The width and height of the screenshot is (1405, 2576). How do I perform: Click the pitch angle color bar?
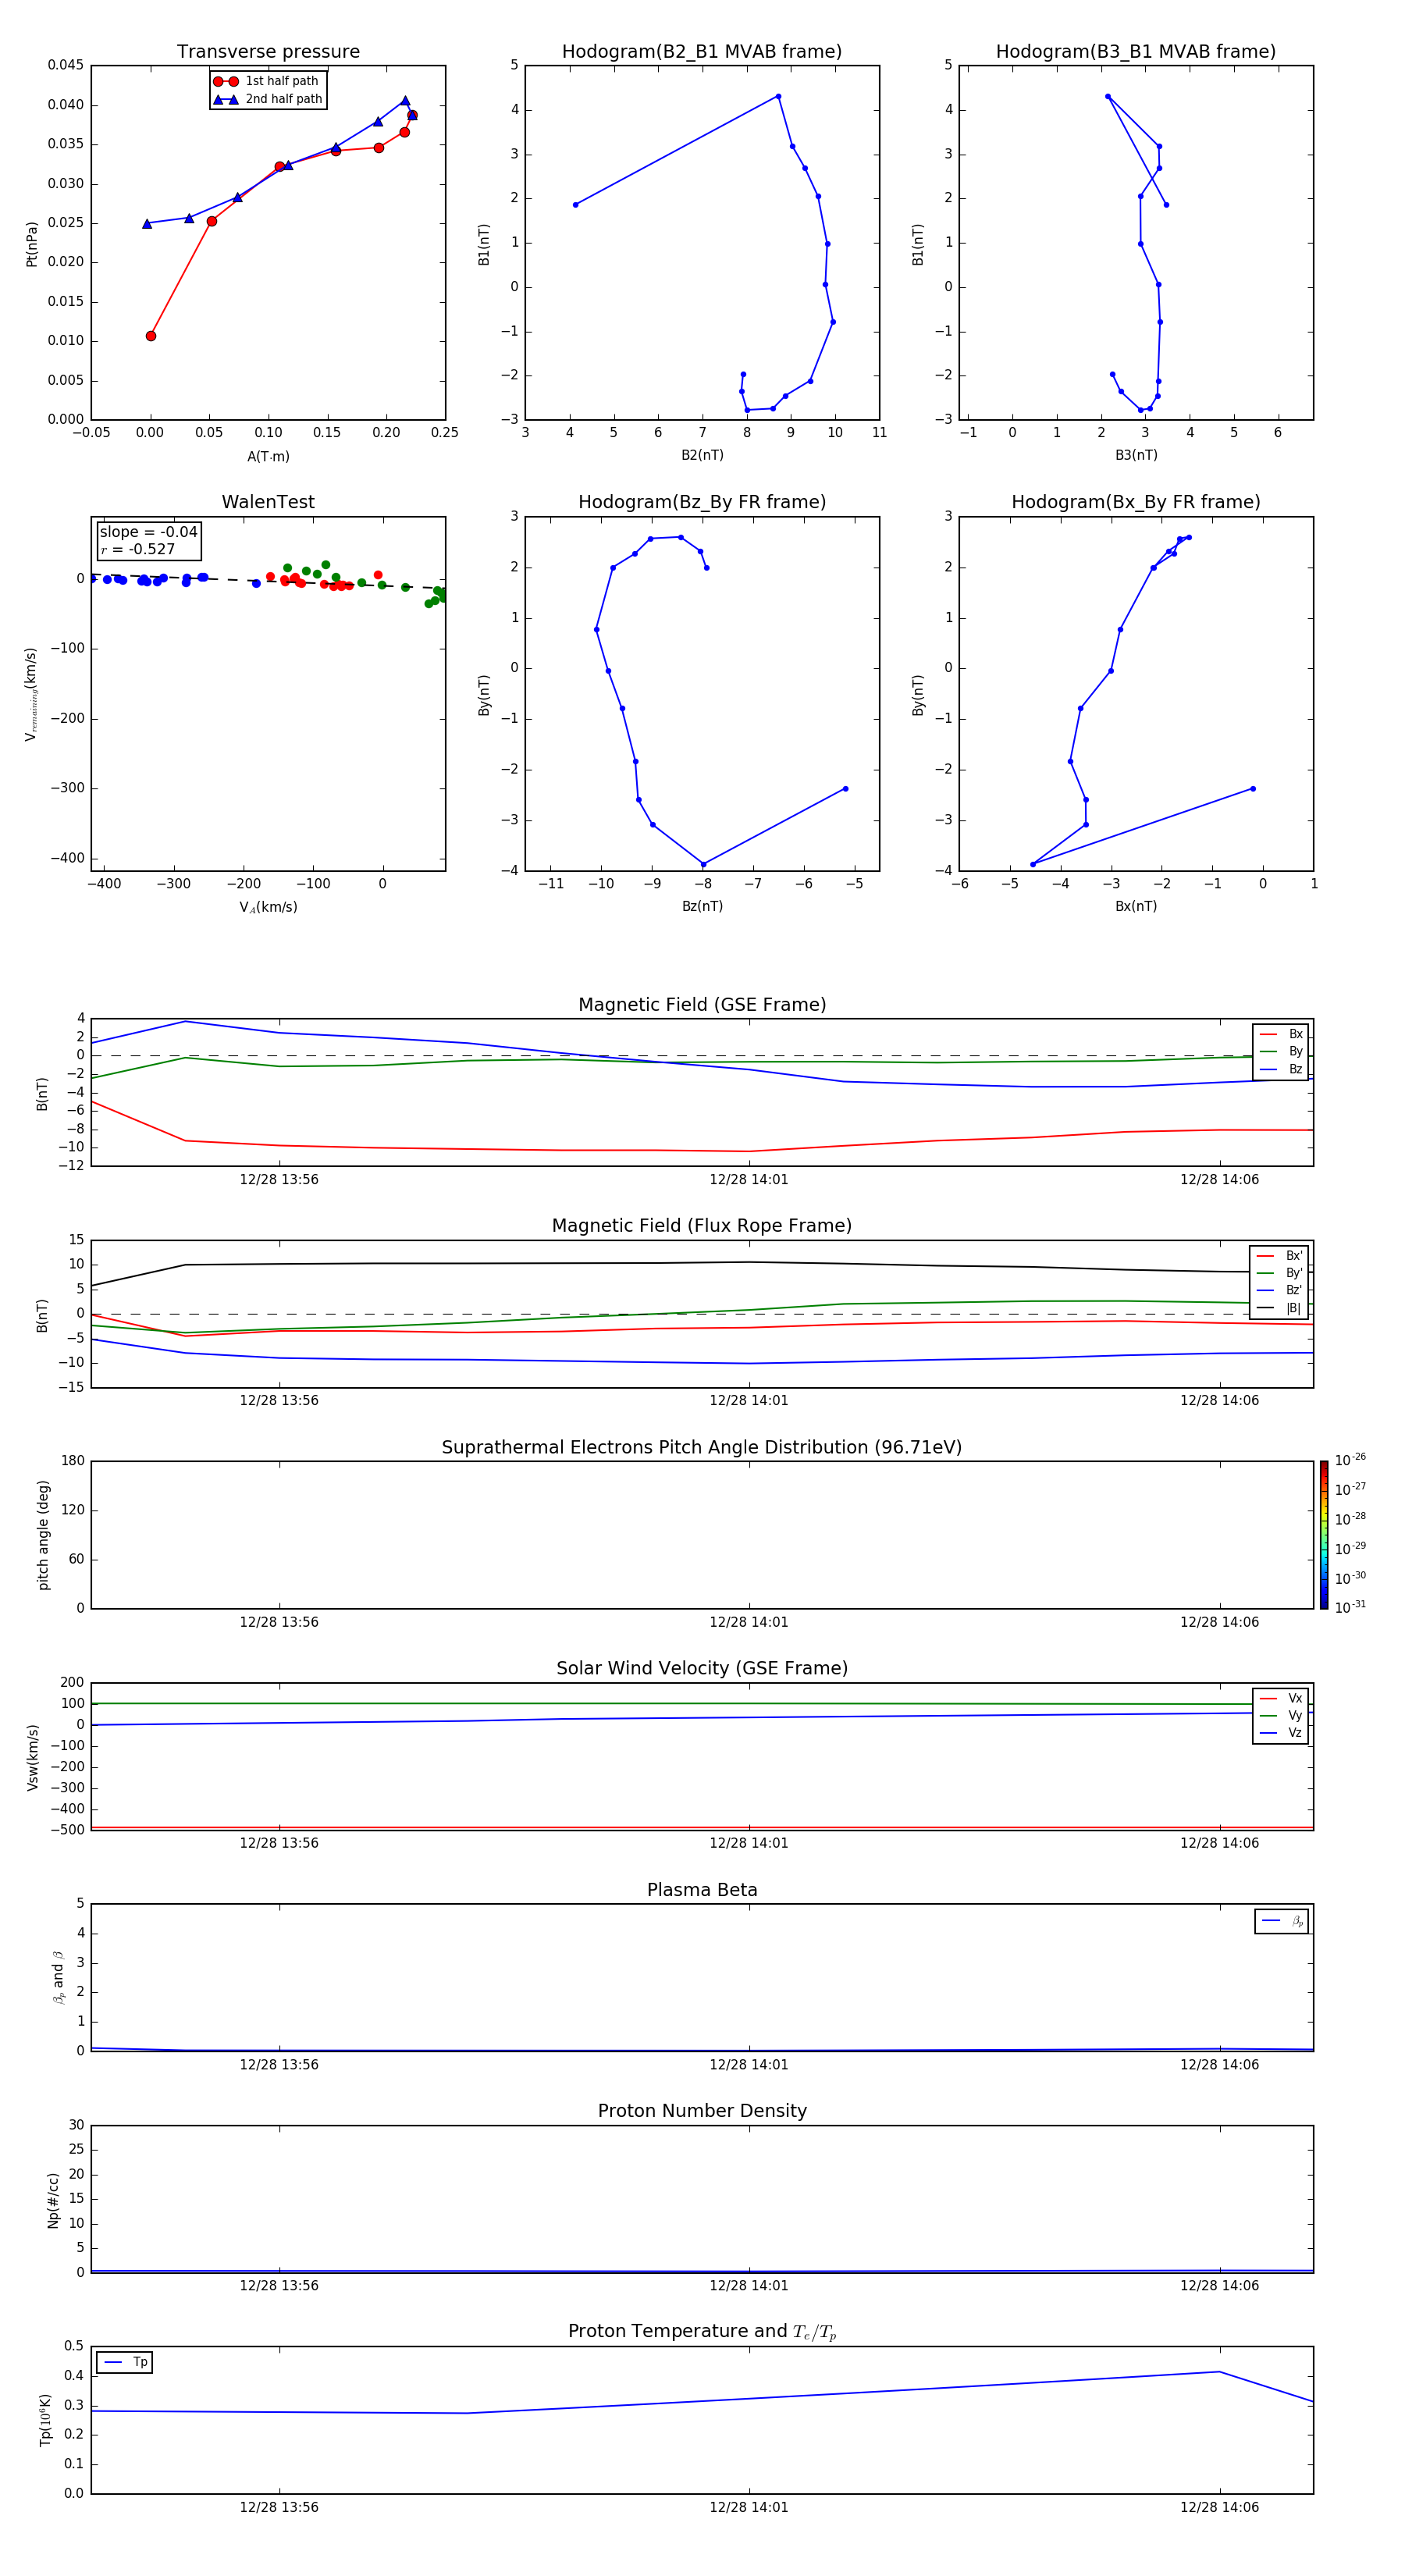pos(1324,1535)
